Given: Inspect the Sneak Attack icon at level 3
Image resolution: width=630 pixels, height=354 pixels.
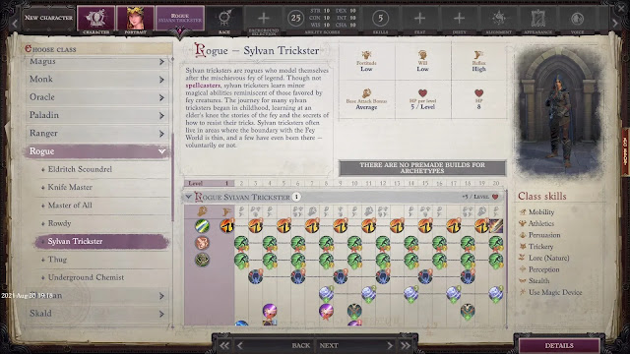Looking at the screenshot, I should point(256,226).
